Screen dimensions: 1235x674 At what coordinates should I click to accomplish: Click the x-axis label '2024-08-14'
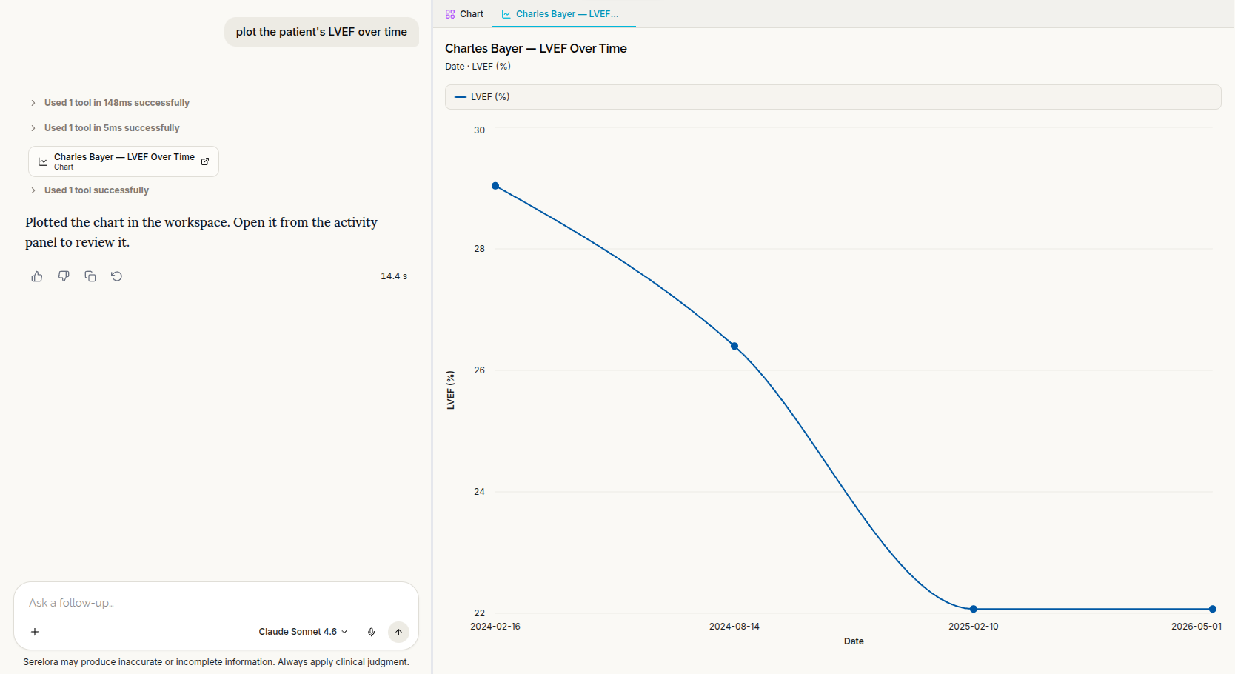click(734, 627)
